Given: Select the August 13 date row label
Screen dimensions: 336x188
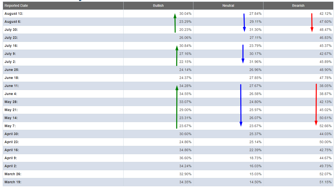Looking at the screenshot, I should click(x=14, y=14).
